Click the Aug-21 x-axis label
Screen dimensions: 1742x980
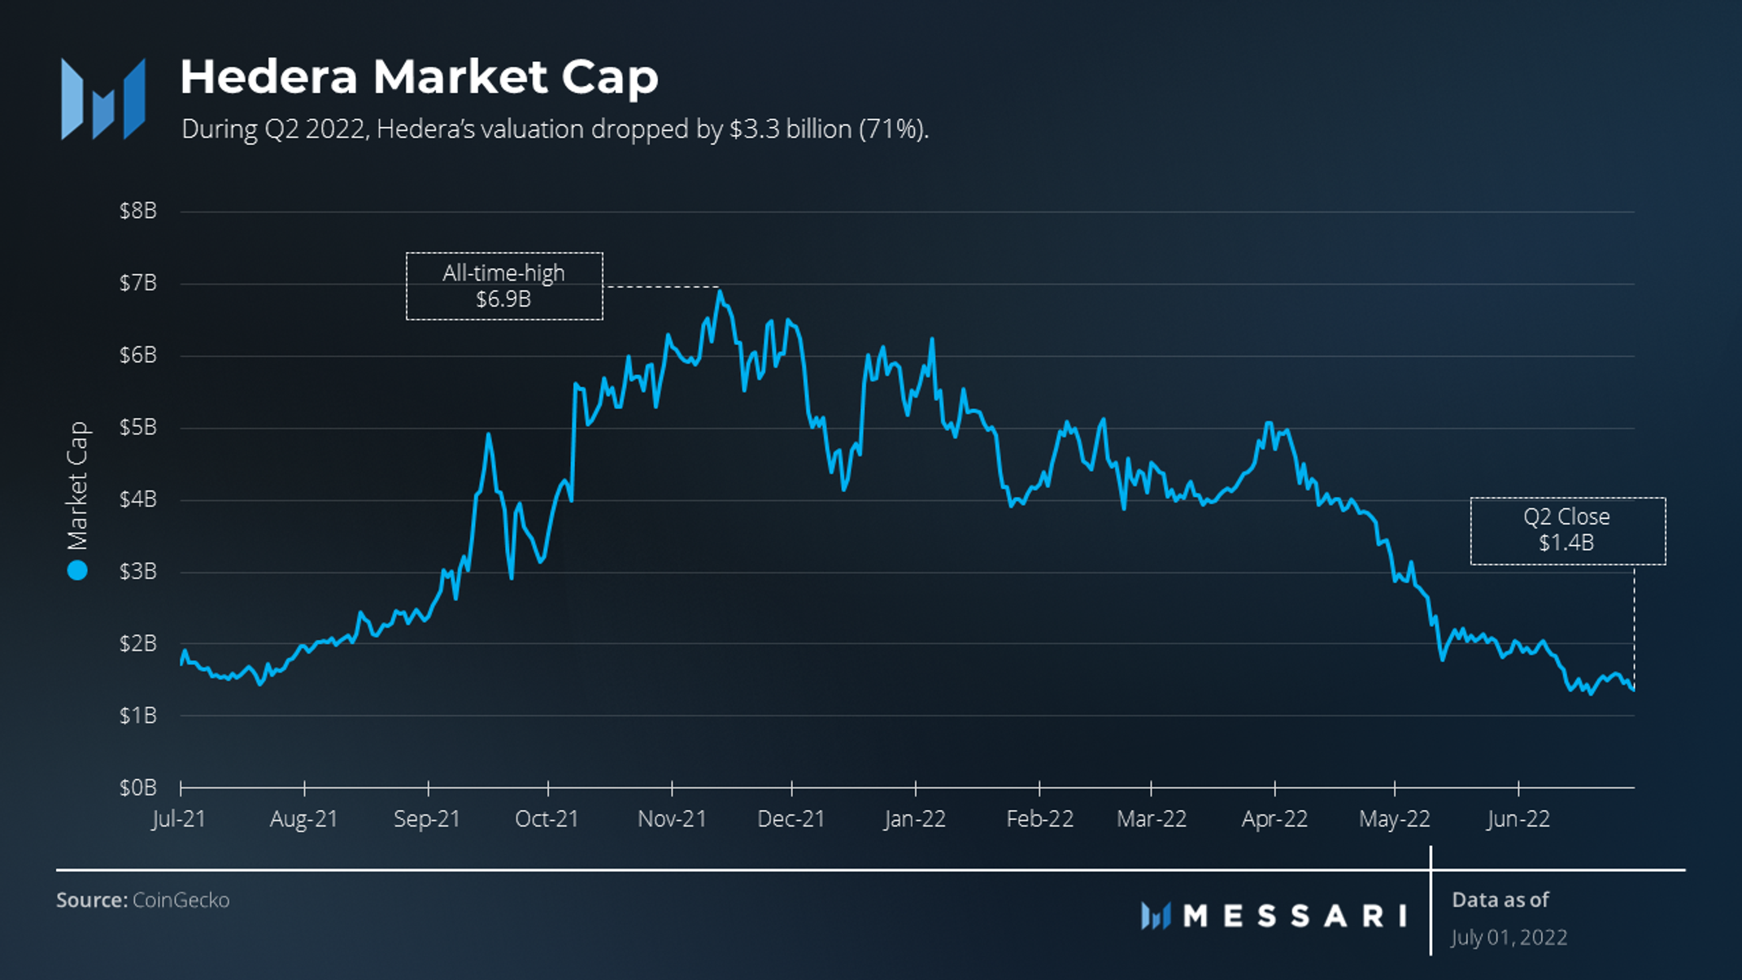coord(304,819)
